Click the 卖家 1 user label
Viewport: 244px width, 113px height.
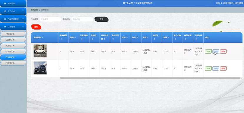tap(219, 3)
